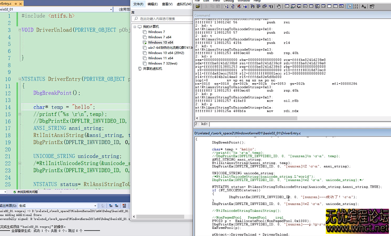This screenshot has height=236, width=391.
Task: Click the WinDbg Options icon at toolbar end
Action: [372, 7]
